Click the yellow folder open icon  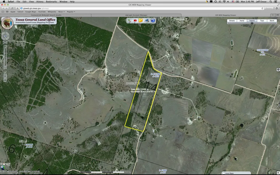[141, 20]
